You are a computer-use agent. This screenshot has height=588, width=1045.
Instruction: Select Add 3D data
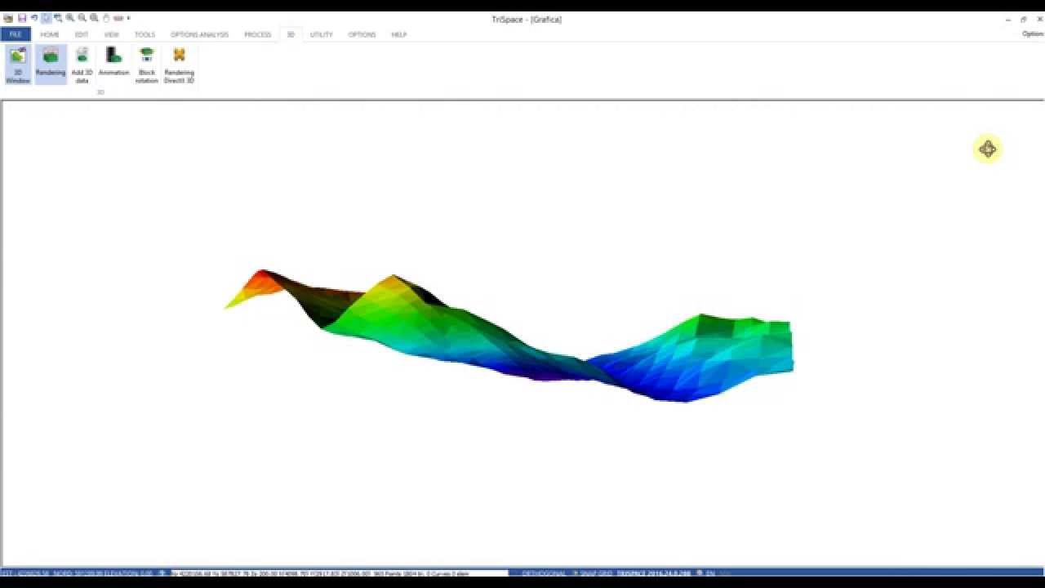coord(82,65)
